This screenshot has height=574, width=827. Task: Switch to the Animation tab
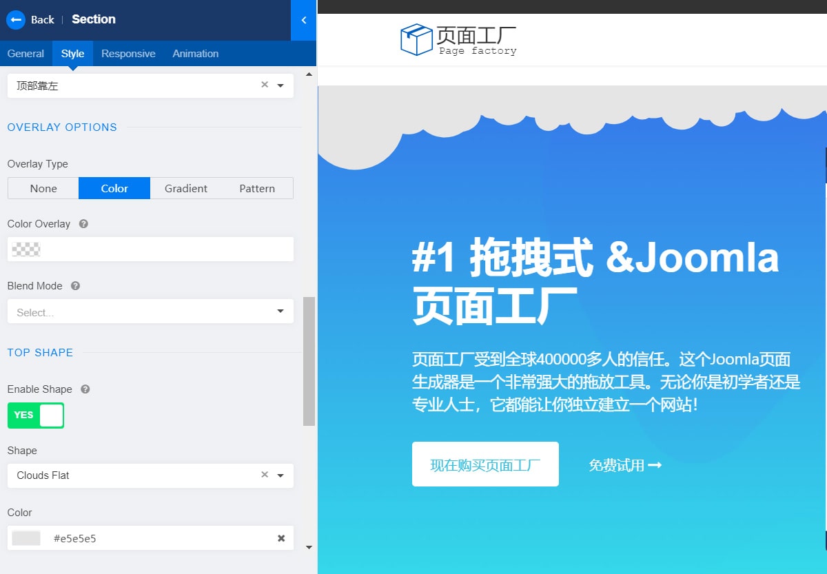pyautogui.click(x=196, y=54)
